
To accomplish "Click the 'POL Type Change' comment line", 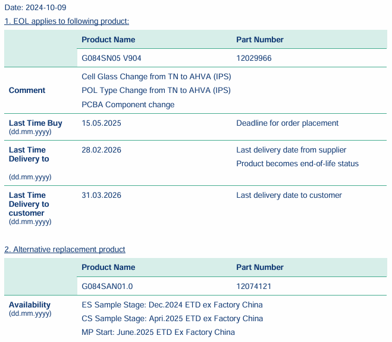I will coord(156,91).
